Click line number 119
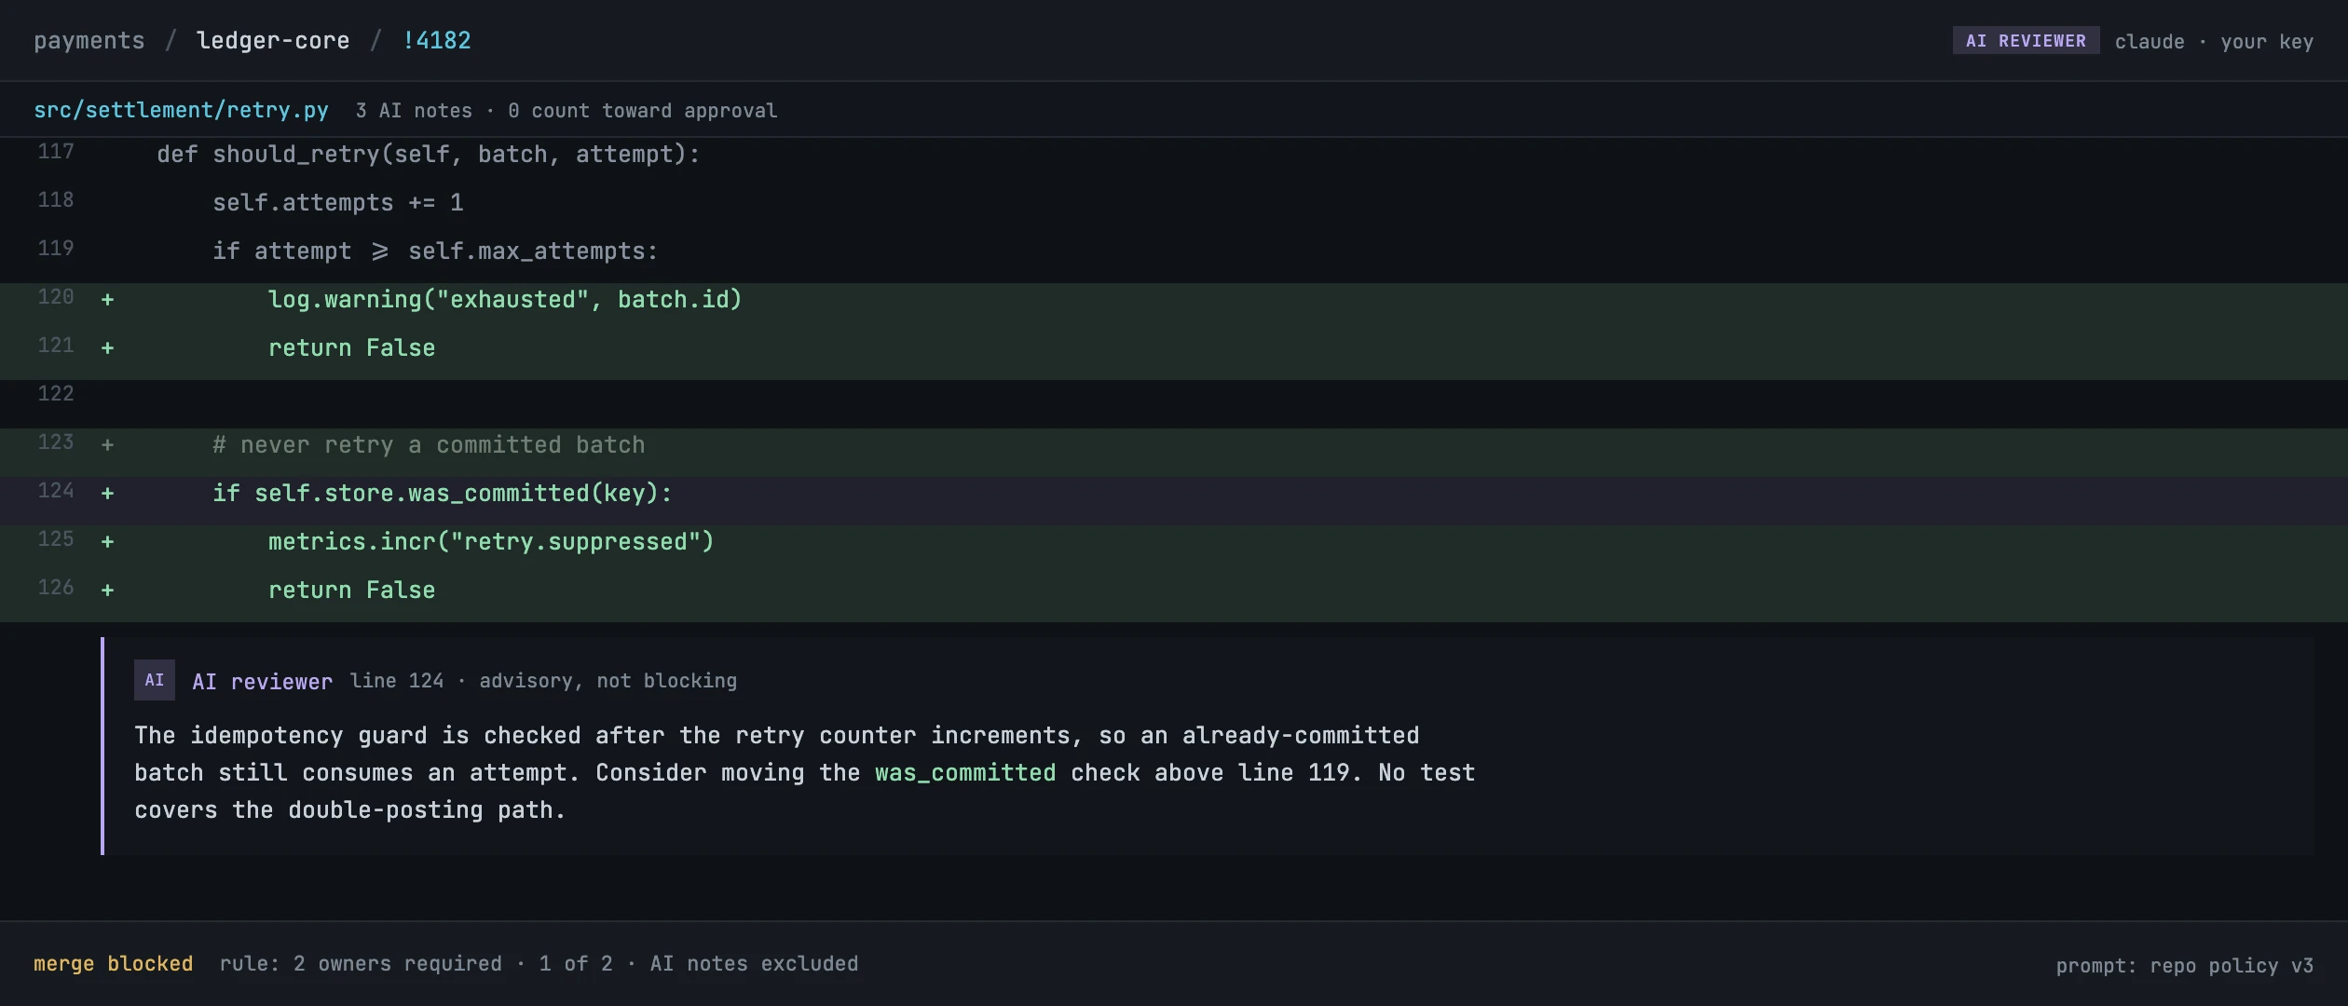This screenshot has width=2348, height=1006. [x=56, y=249]
